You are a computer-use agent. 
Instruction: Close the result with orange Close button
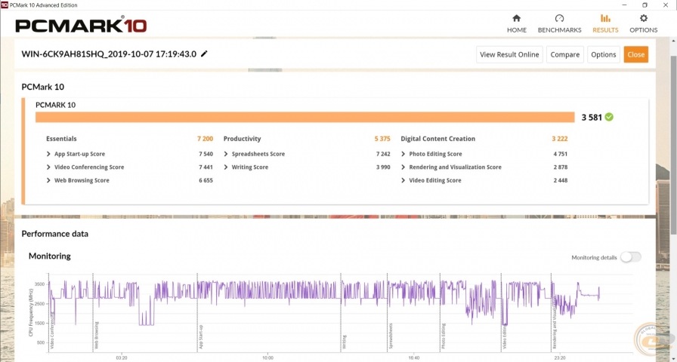coord(636,54)
